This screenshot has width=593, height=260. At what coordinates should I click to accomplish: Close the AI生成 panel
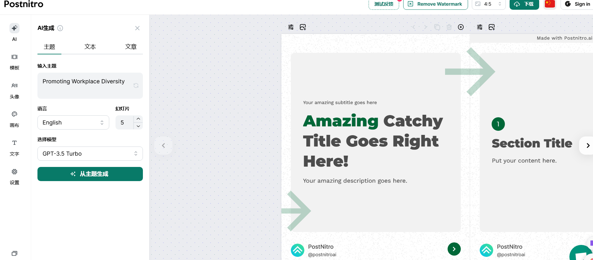click(x=137, y=28)
